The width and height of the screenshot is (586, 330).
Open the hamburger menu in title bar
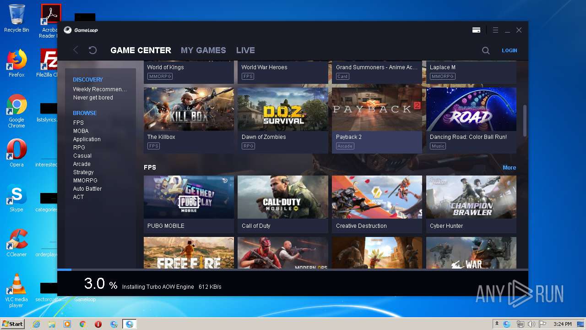tap(495, 30)
